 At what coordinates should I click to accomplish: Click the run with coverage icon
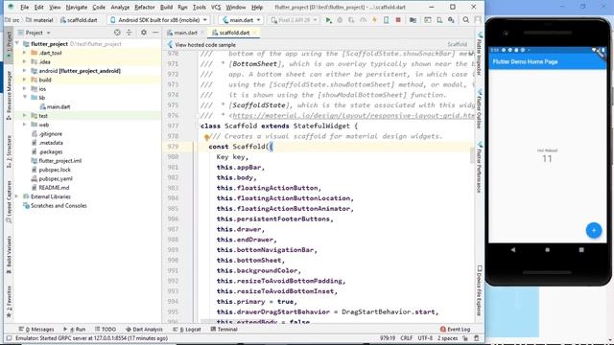351,20
